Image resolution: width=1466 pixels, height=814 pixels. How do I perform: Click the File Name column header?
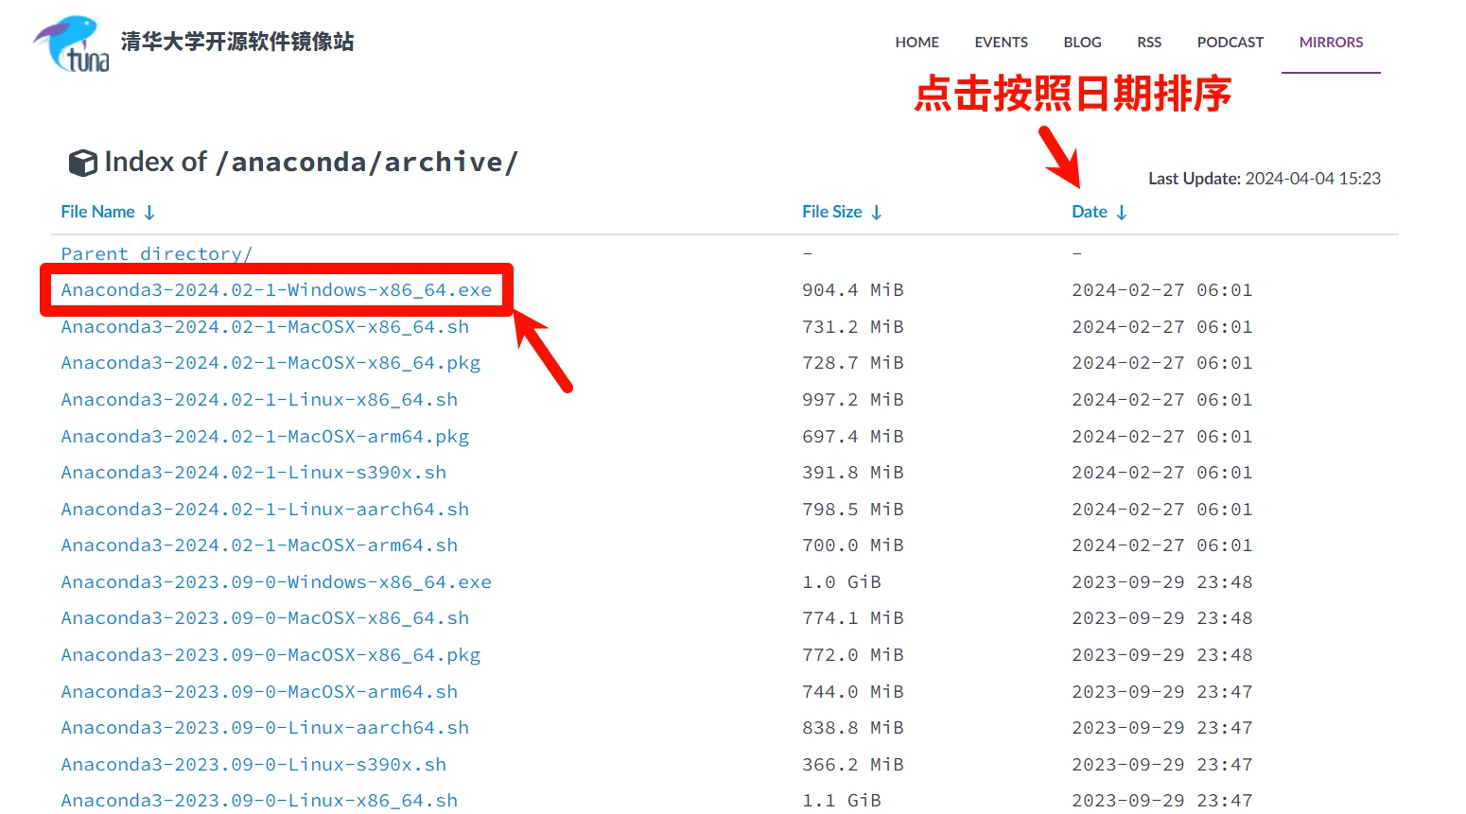click(x=97, y=212)
